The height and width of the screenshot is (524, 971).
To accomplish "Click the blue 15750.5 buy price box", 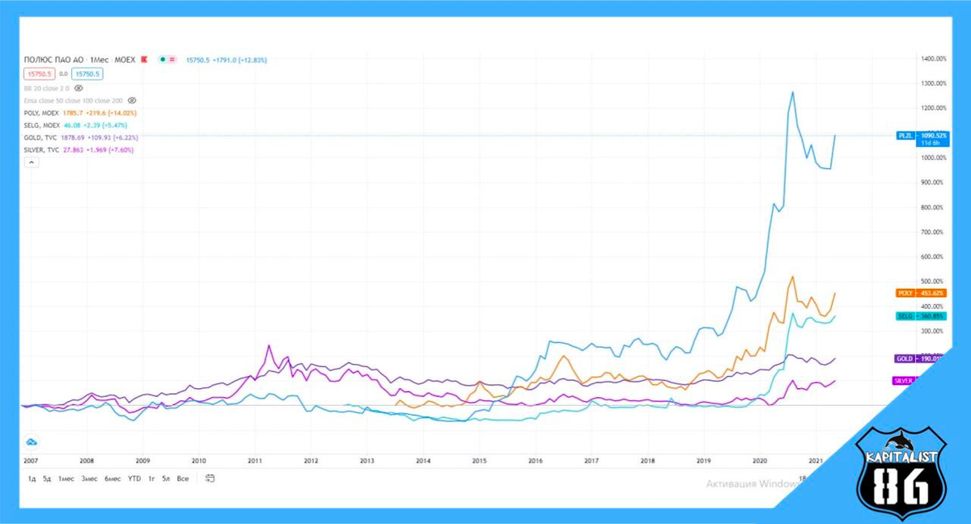I will 87,74.
